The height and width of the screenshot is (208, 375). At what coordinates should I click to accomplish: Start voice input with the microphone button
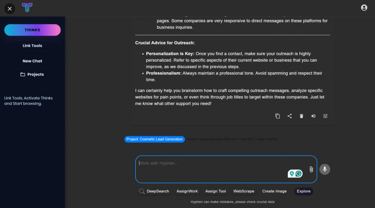click(x=324, y=169)
